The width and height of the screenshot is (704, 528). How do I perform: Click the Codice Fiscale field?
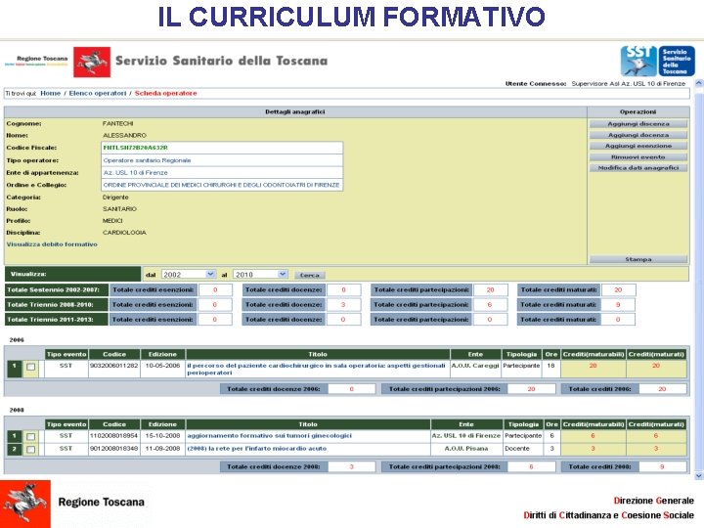222,148
